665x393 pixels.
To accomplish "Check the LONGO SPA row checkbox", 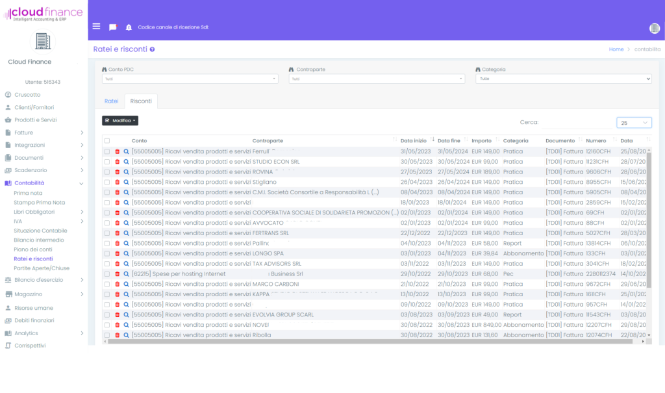I will pyautogui.click(x=107, y=253).
